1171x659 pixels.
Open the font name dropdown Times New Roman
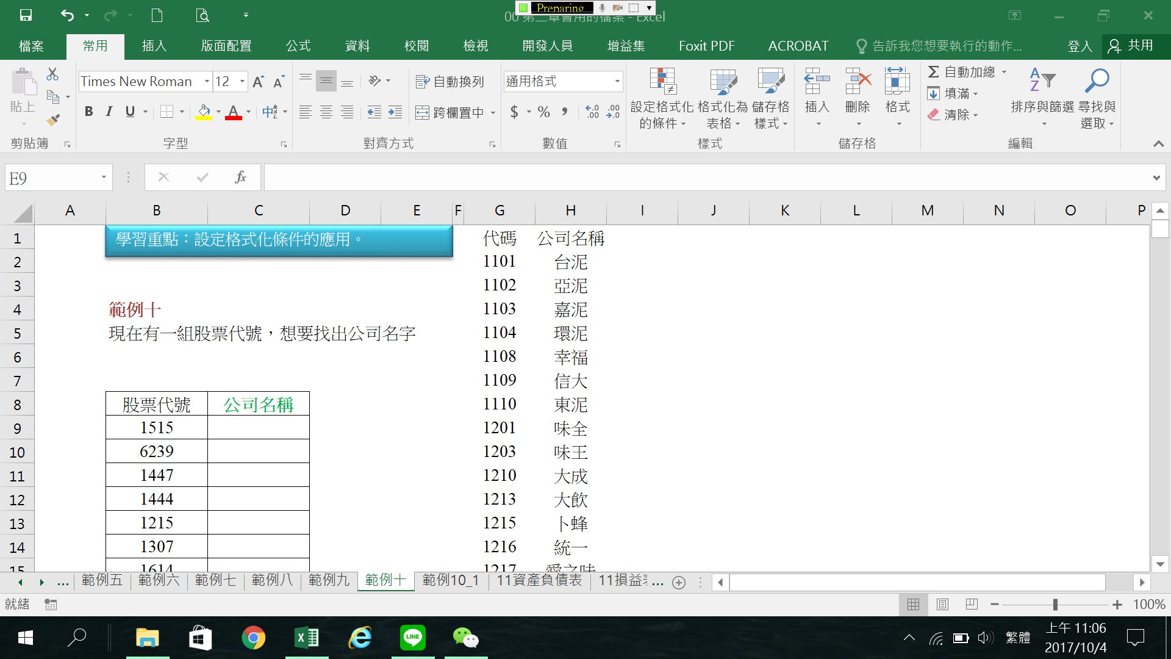point(207,81)
